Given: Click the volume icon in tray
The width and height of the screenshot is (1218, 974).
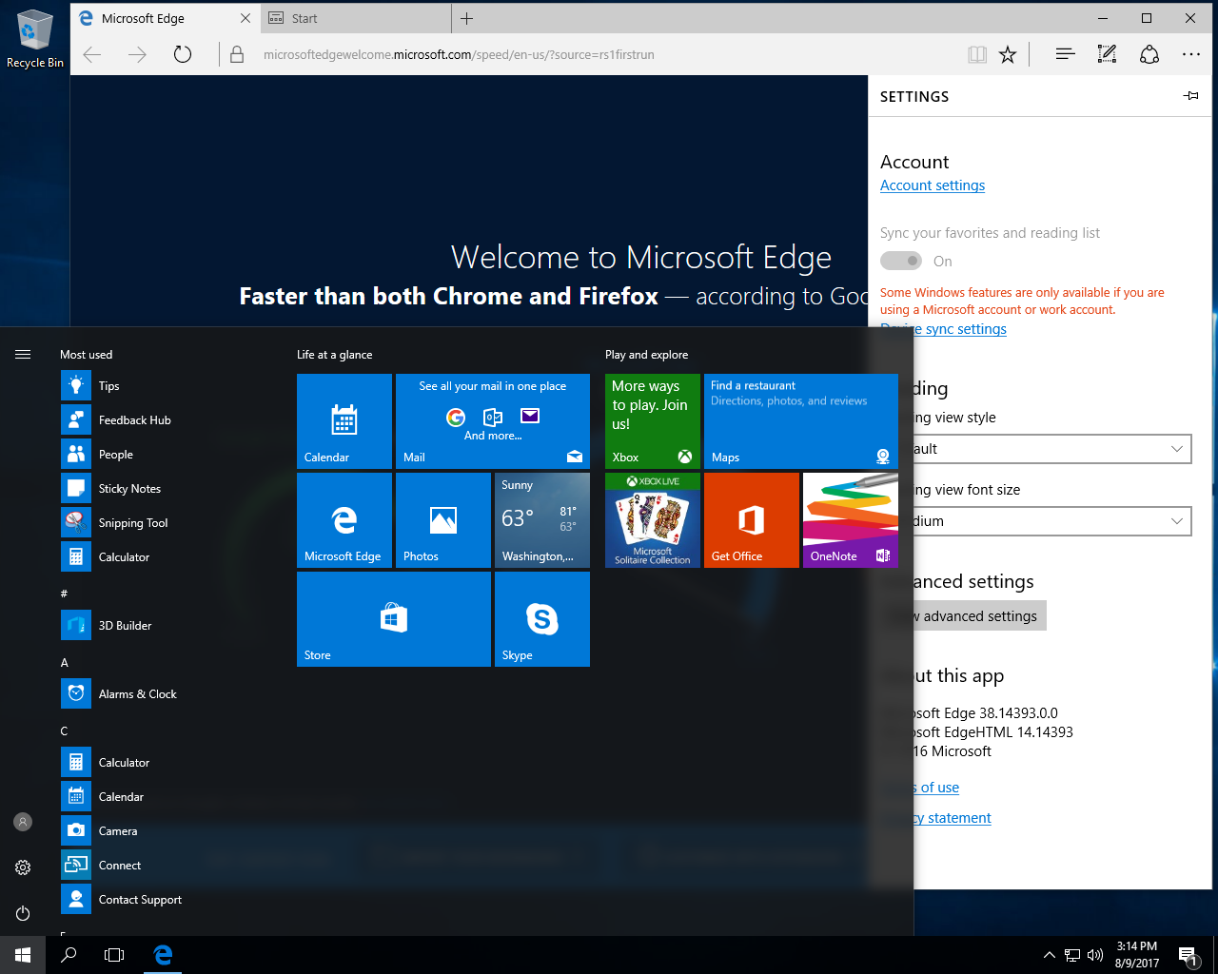Looking at the screenshot, I should 1094,955.
